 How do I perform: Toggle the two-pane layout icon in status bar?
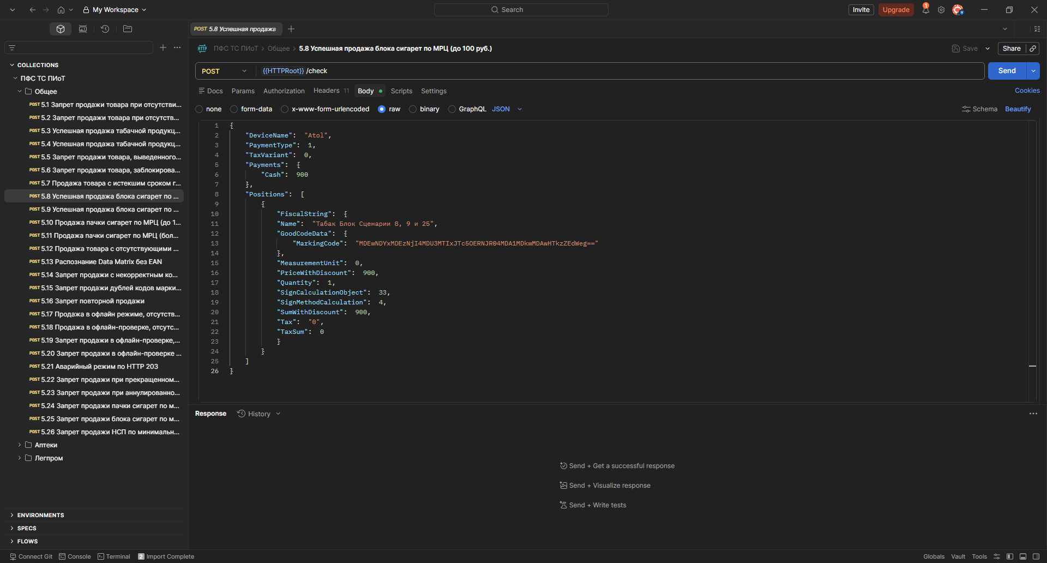click(x=1023, y=556)
